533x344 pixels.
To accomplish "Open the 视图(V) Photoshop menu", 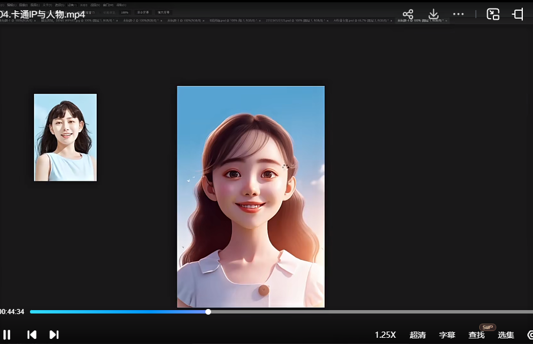I will tap(95, 5).
